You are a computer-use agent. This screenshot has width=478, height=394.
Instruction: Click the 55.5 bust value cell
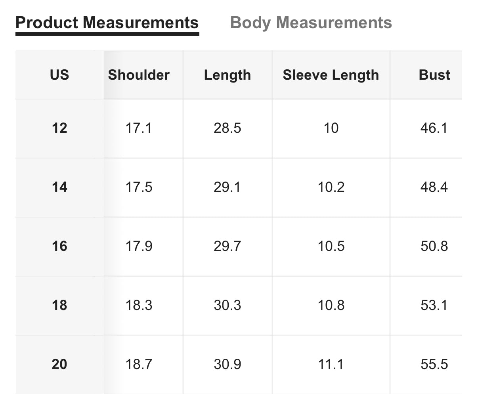coord(434,364)
